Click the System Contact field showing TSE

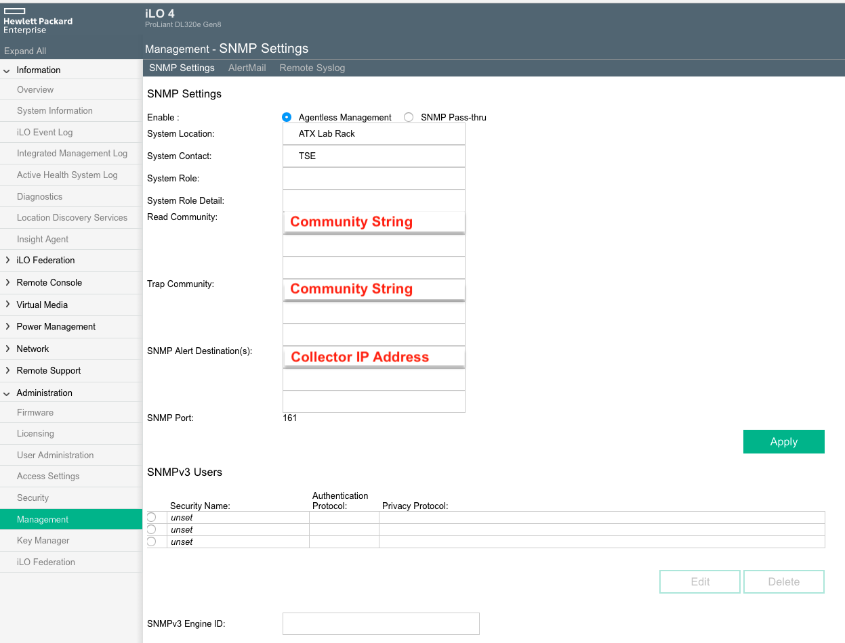tap(374, 156)
